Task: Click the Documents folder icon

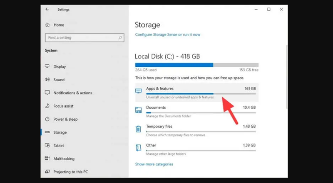Action: (x=139, y=110)
